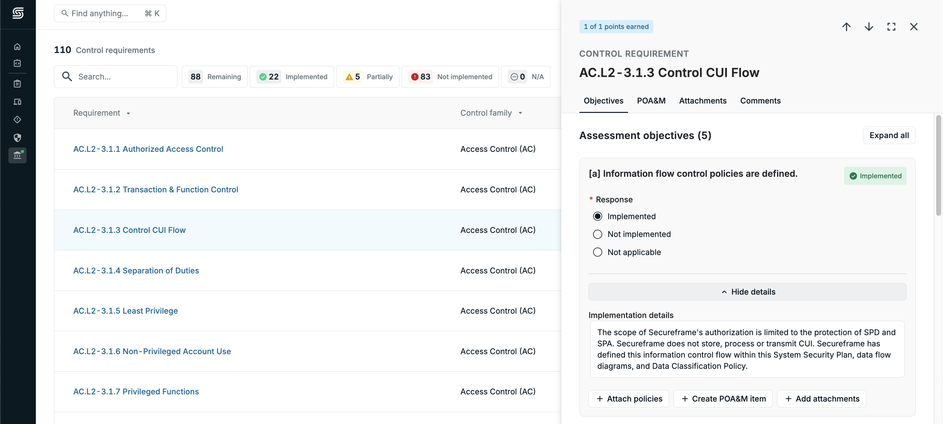
Task: Open AC.L2-3.1.6 Non-Privileged Account Use
Action: pyautogui.click(x=152, y=352)
